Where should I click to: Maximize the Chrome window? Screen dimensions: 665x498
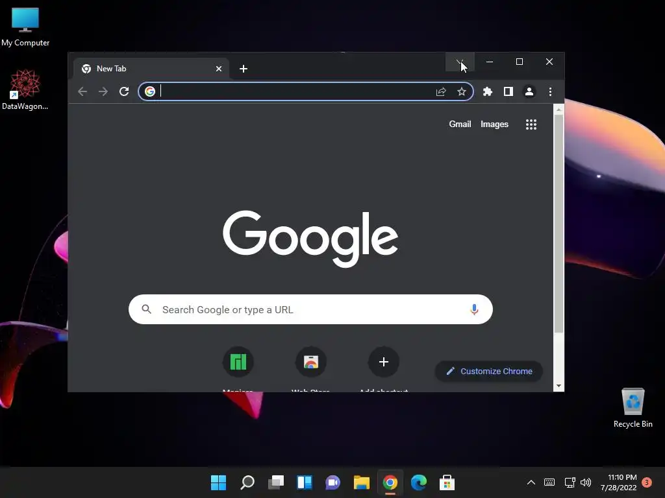tap(519, 62)
